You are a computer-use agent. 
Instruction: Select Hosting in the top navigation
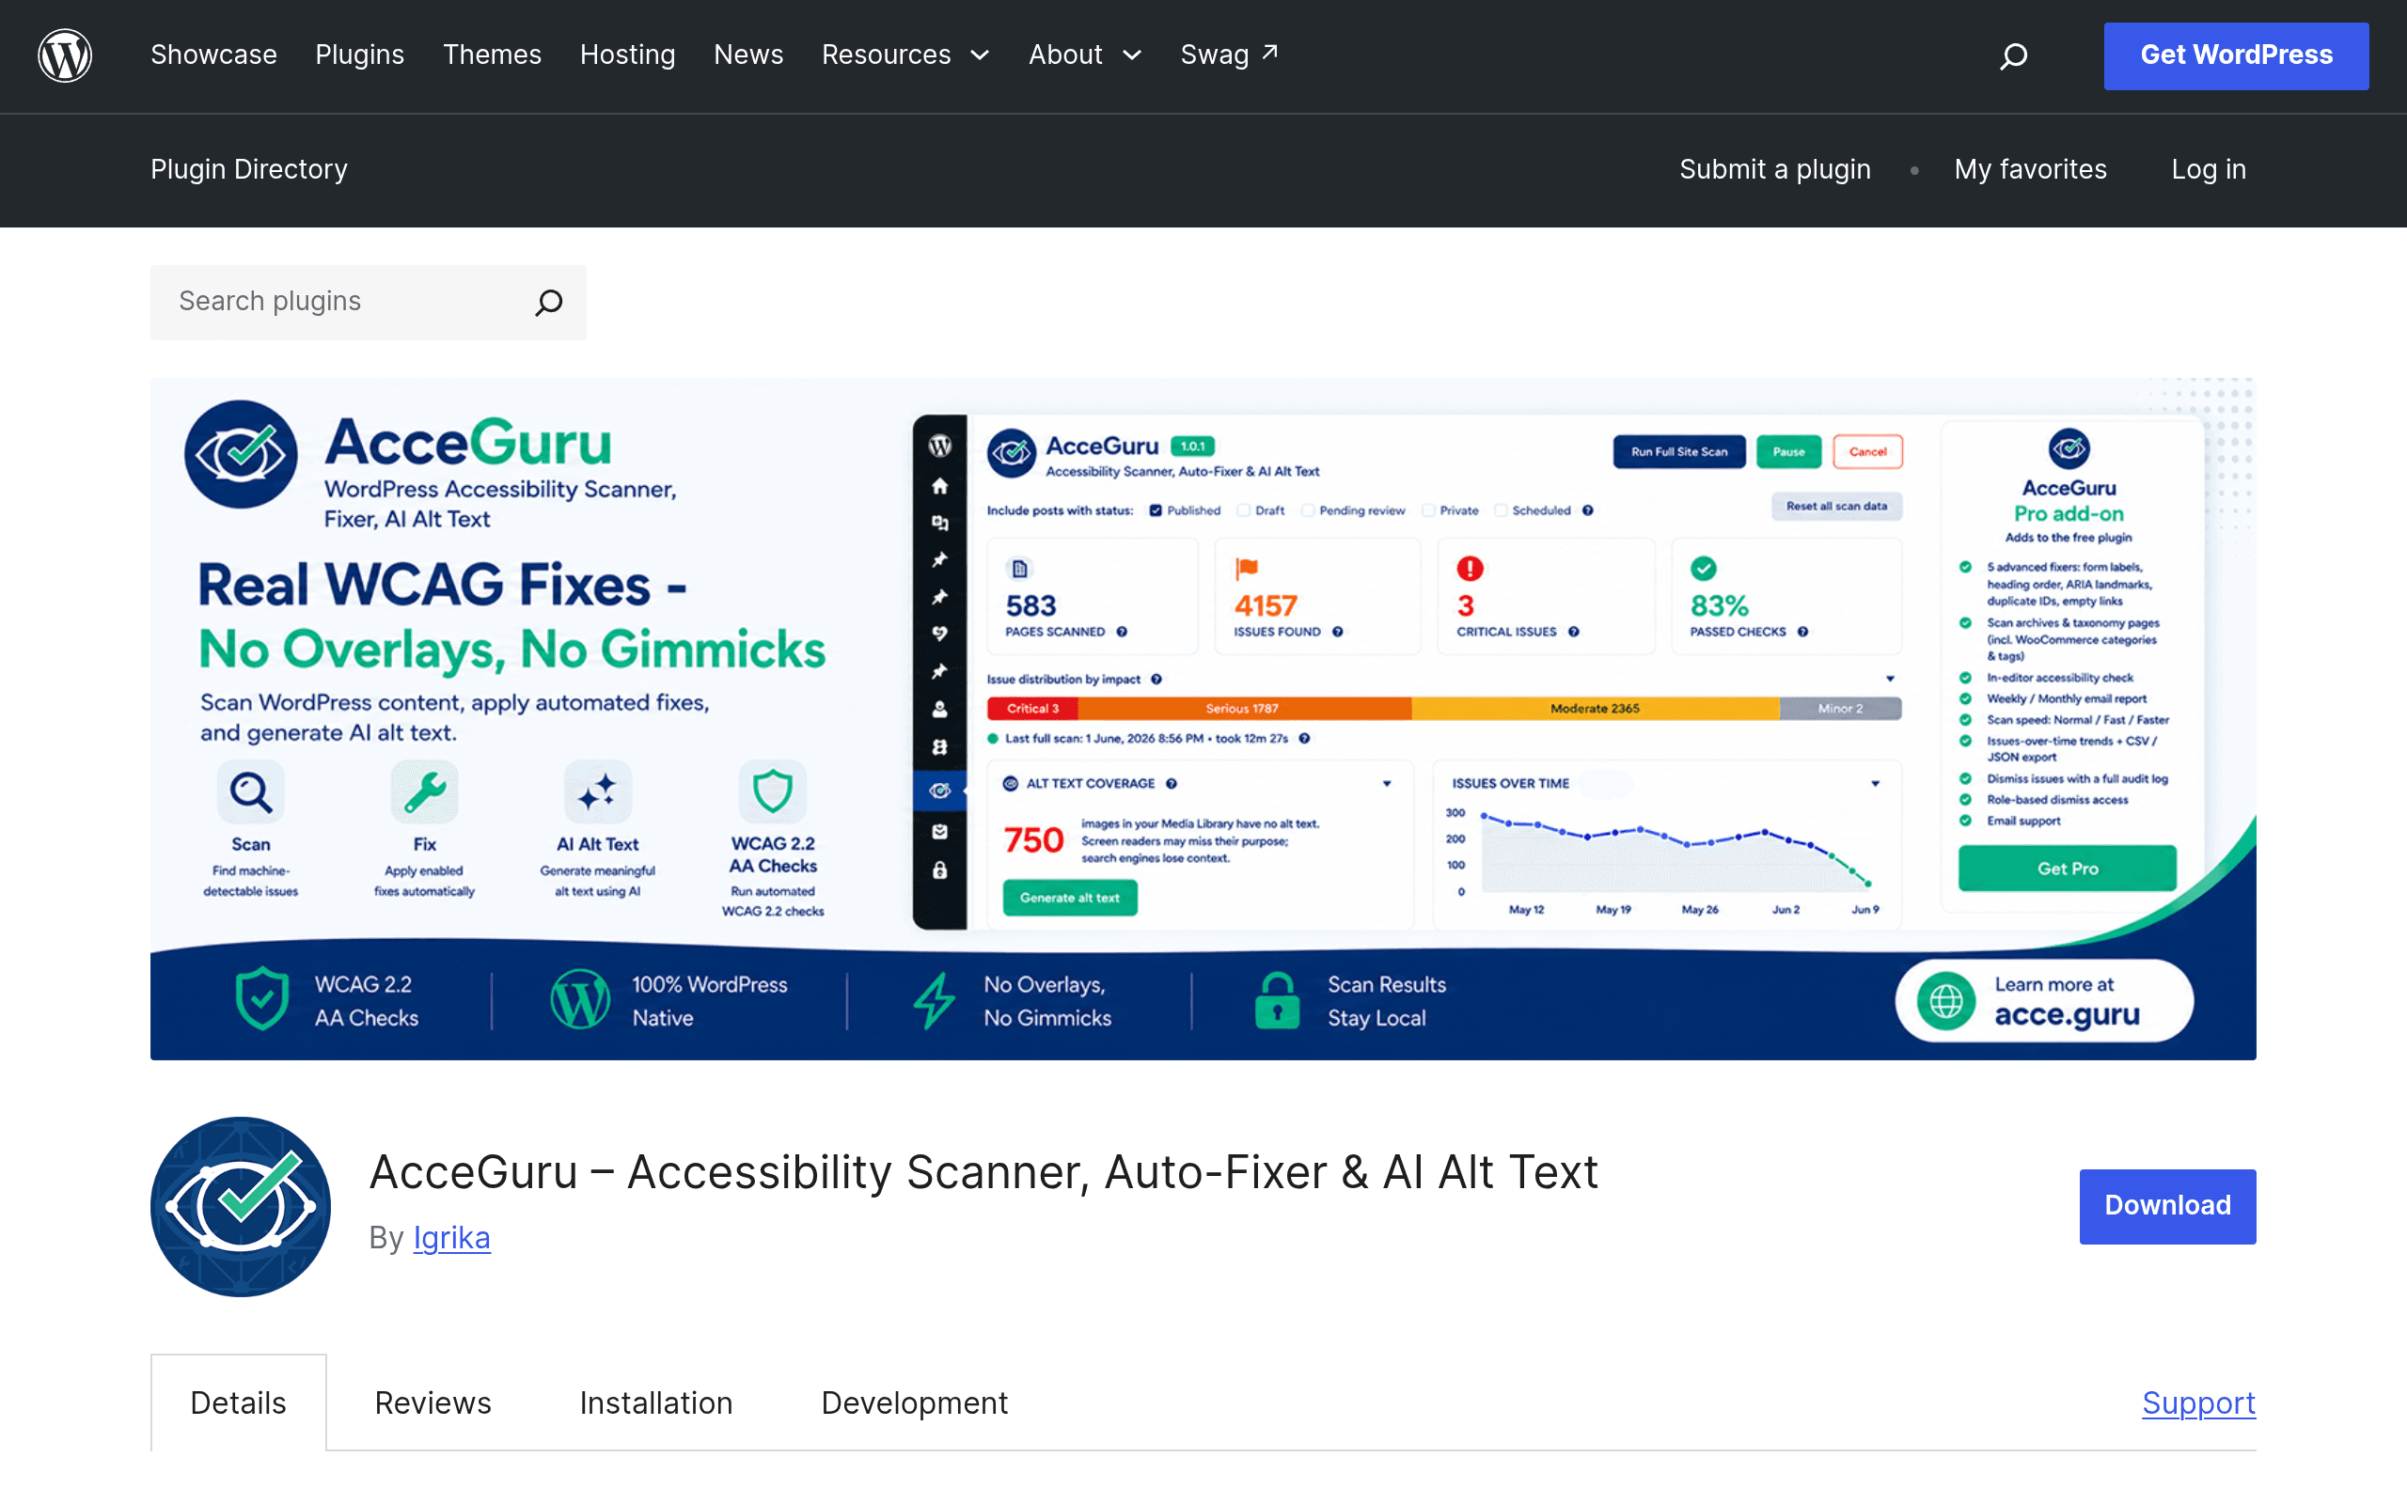click(628, 55)
